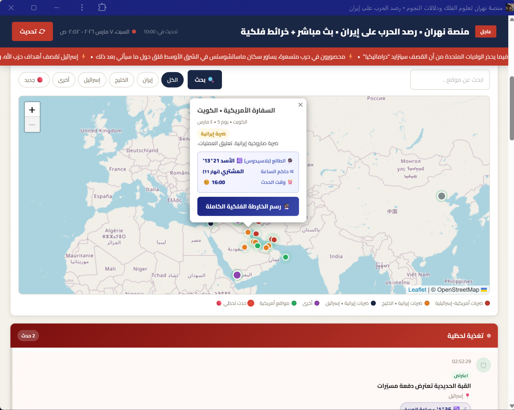Select the إيران filter chip

[148, 80]
